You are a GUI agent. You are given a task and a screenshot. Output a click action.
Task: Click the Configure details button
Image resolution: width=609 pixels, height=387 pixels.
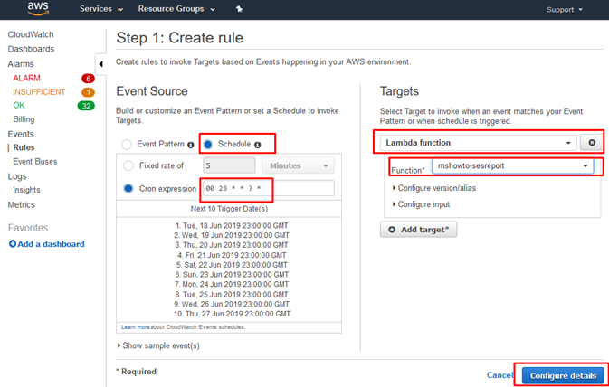coord(563,376)
